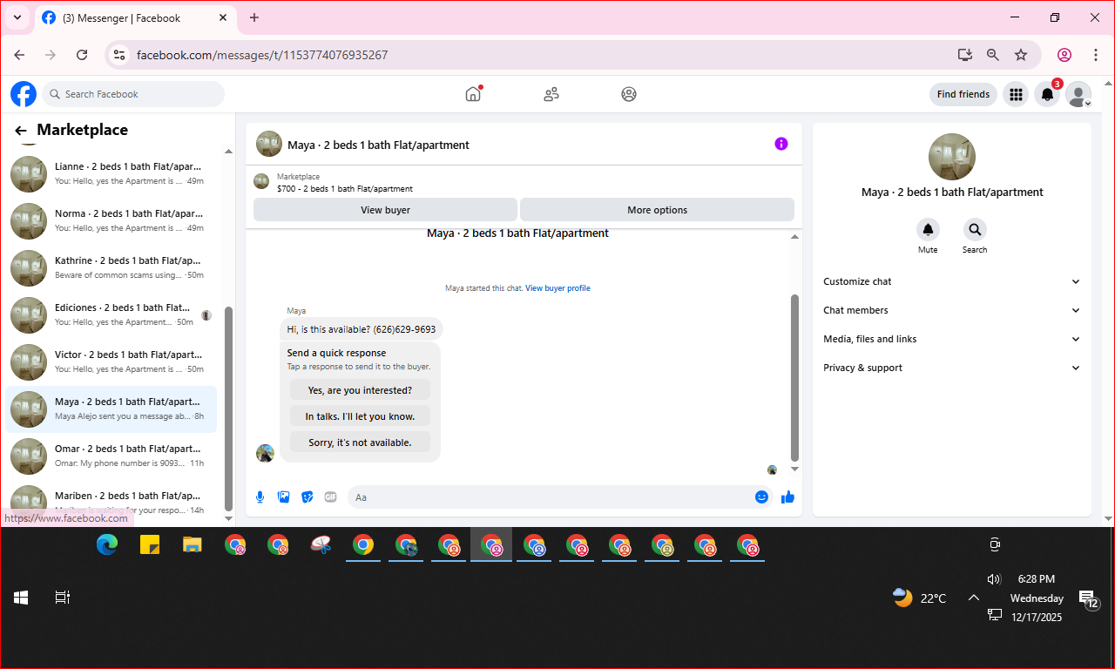Click the View buyer button
The width and height of the screenshot is (1115, 669).
click(385, 210)
